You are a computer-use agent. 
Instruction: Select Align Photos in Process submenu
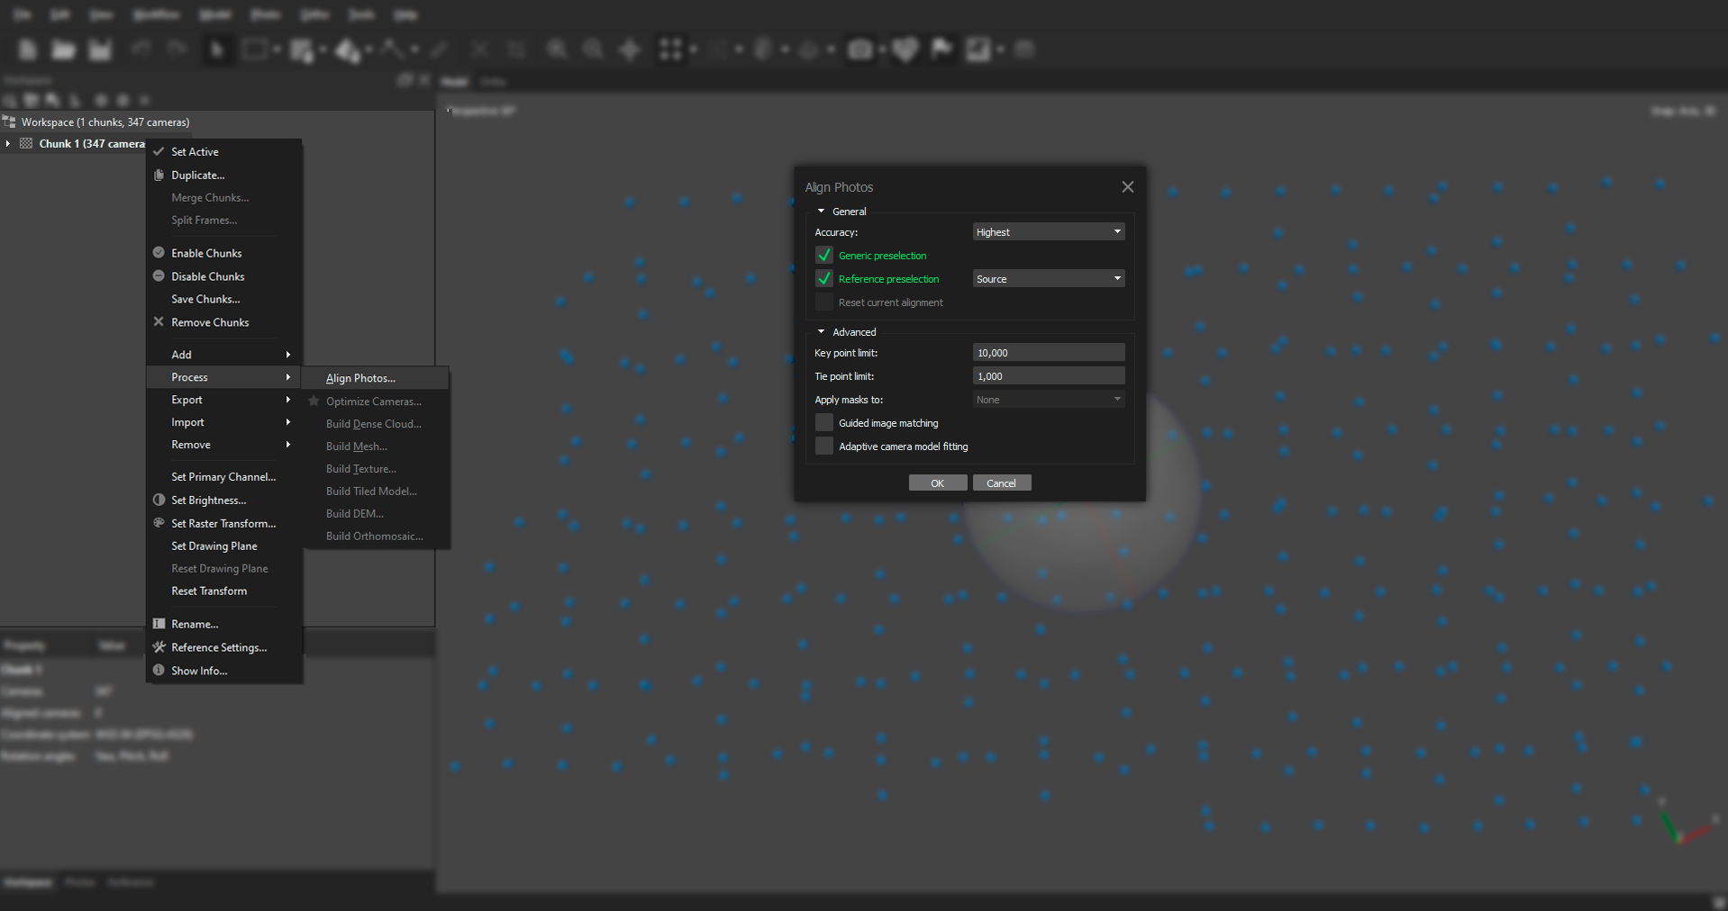(x=360, y=378)
